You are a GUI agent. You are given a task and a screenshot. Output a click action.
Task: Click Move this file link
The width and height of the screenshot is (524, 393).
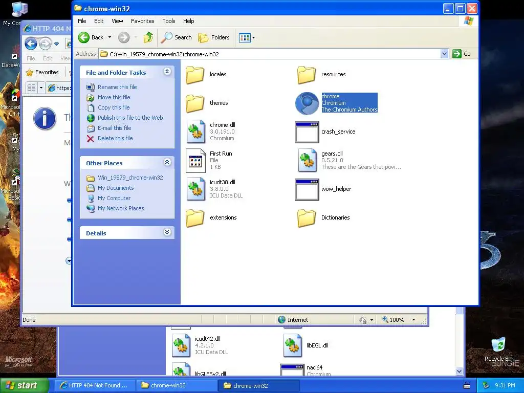pos(114,97)
